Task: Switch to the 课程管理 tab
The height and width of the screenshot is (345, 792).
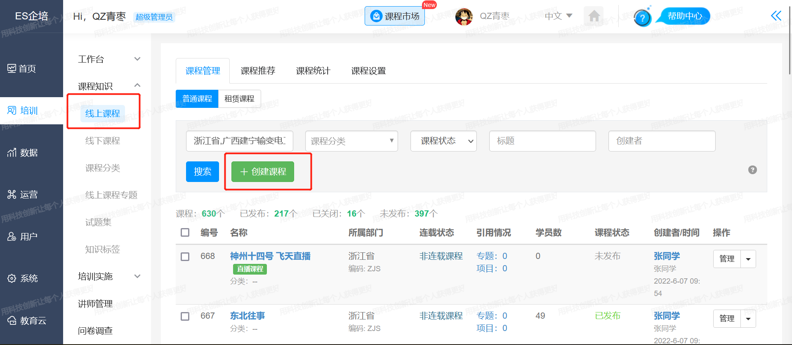Action: pyautogui.click(x=203, y=71)
